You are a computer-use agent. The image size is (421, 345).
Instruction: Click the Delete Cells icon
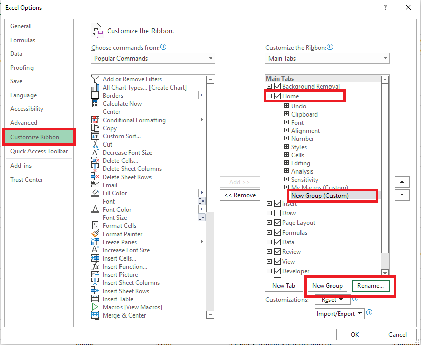click(95, 161)
